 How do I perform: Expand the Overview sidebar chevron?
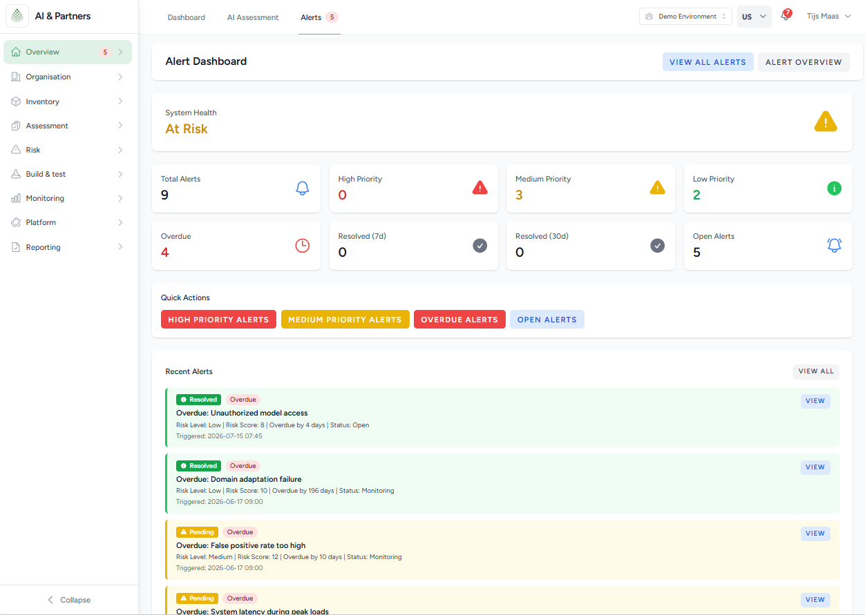click(120, 52)
